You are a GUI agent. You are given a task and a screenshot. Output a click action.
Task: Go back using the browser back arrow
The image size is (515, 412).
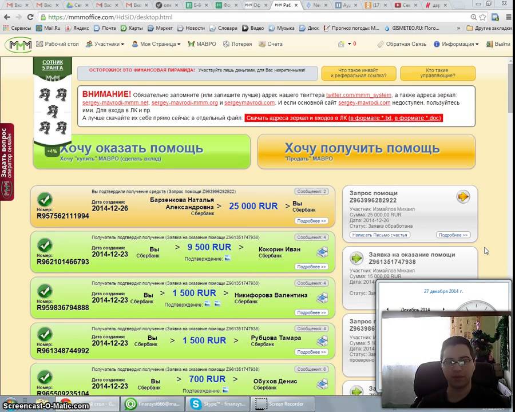pyautogui.click(x=7, y=17)
